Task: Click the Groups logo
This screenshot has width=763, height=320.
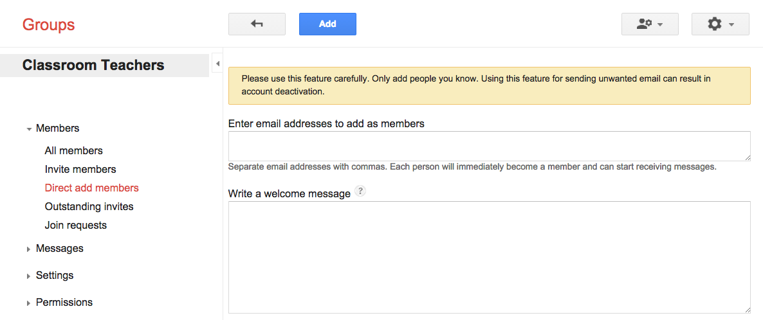Action: pos(48,25)
